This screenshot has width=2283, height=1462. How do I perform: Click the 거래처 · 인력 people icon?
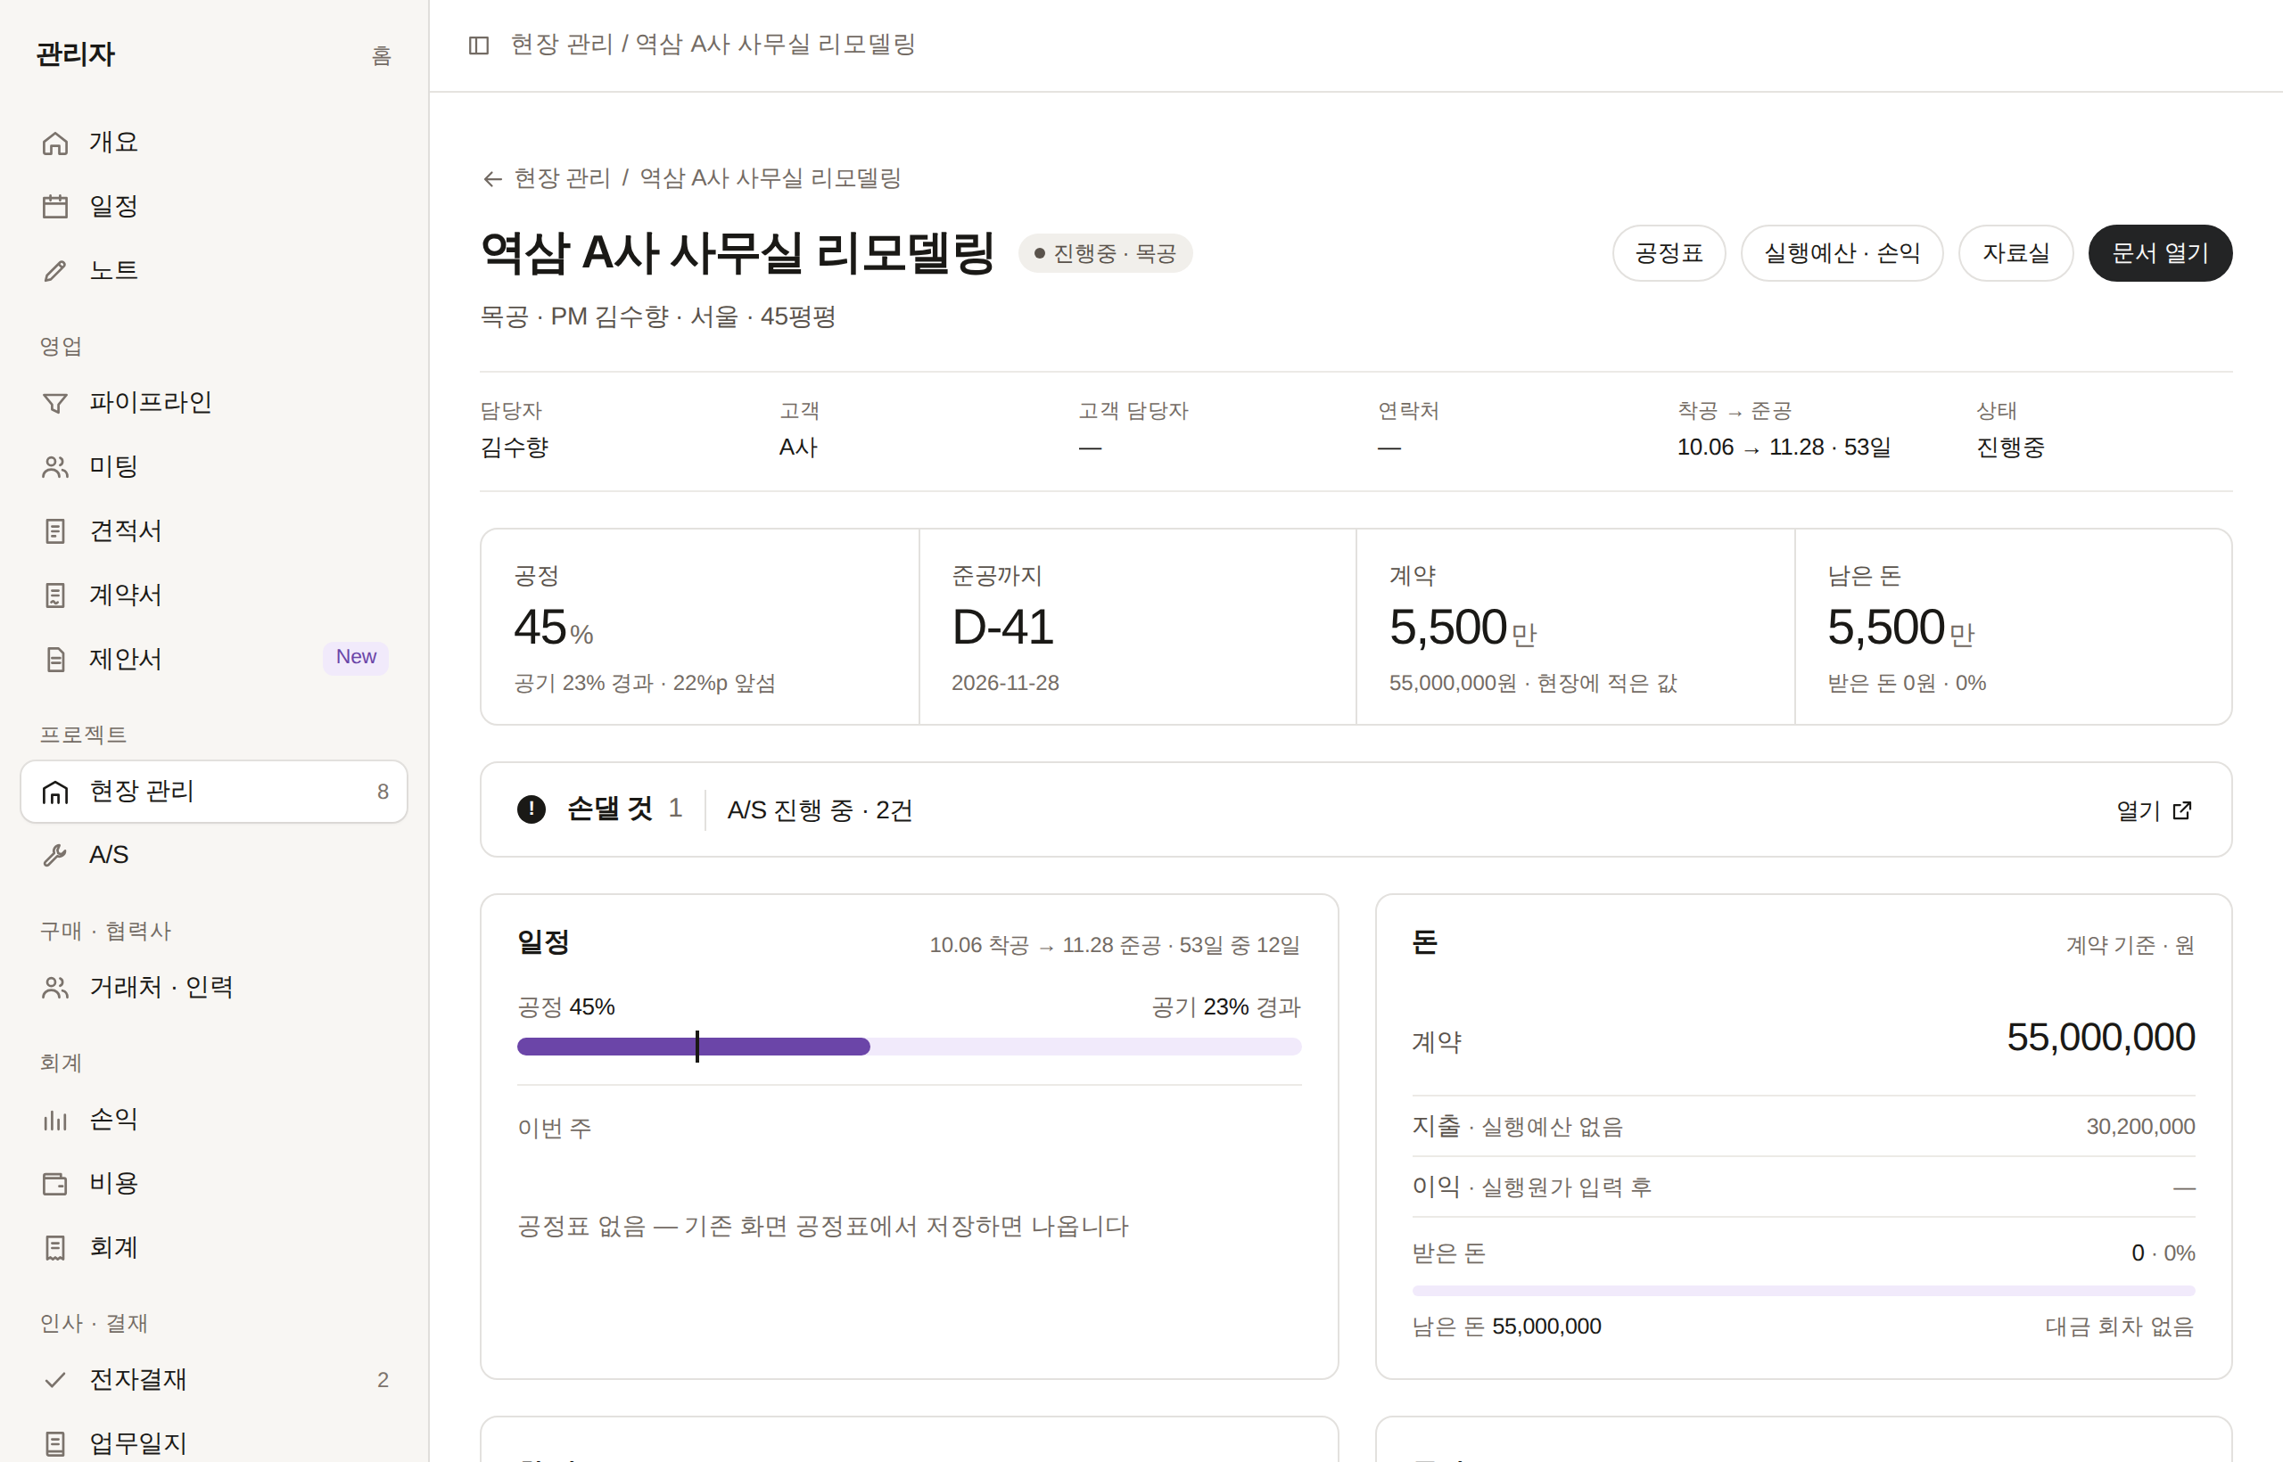[55, 988]
